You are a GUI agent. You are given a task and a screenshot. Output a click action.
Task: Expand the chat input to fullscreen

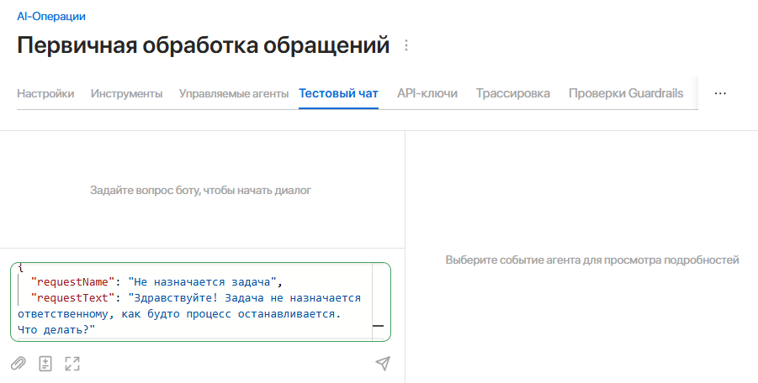coord(72,363)
